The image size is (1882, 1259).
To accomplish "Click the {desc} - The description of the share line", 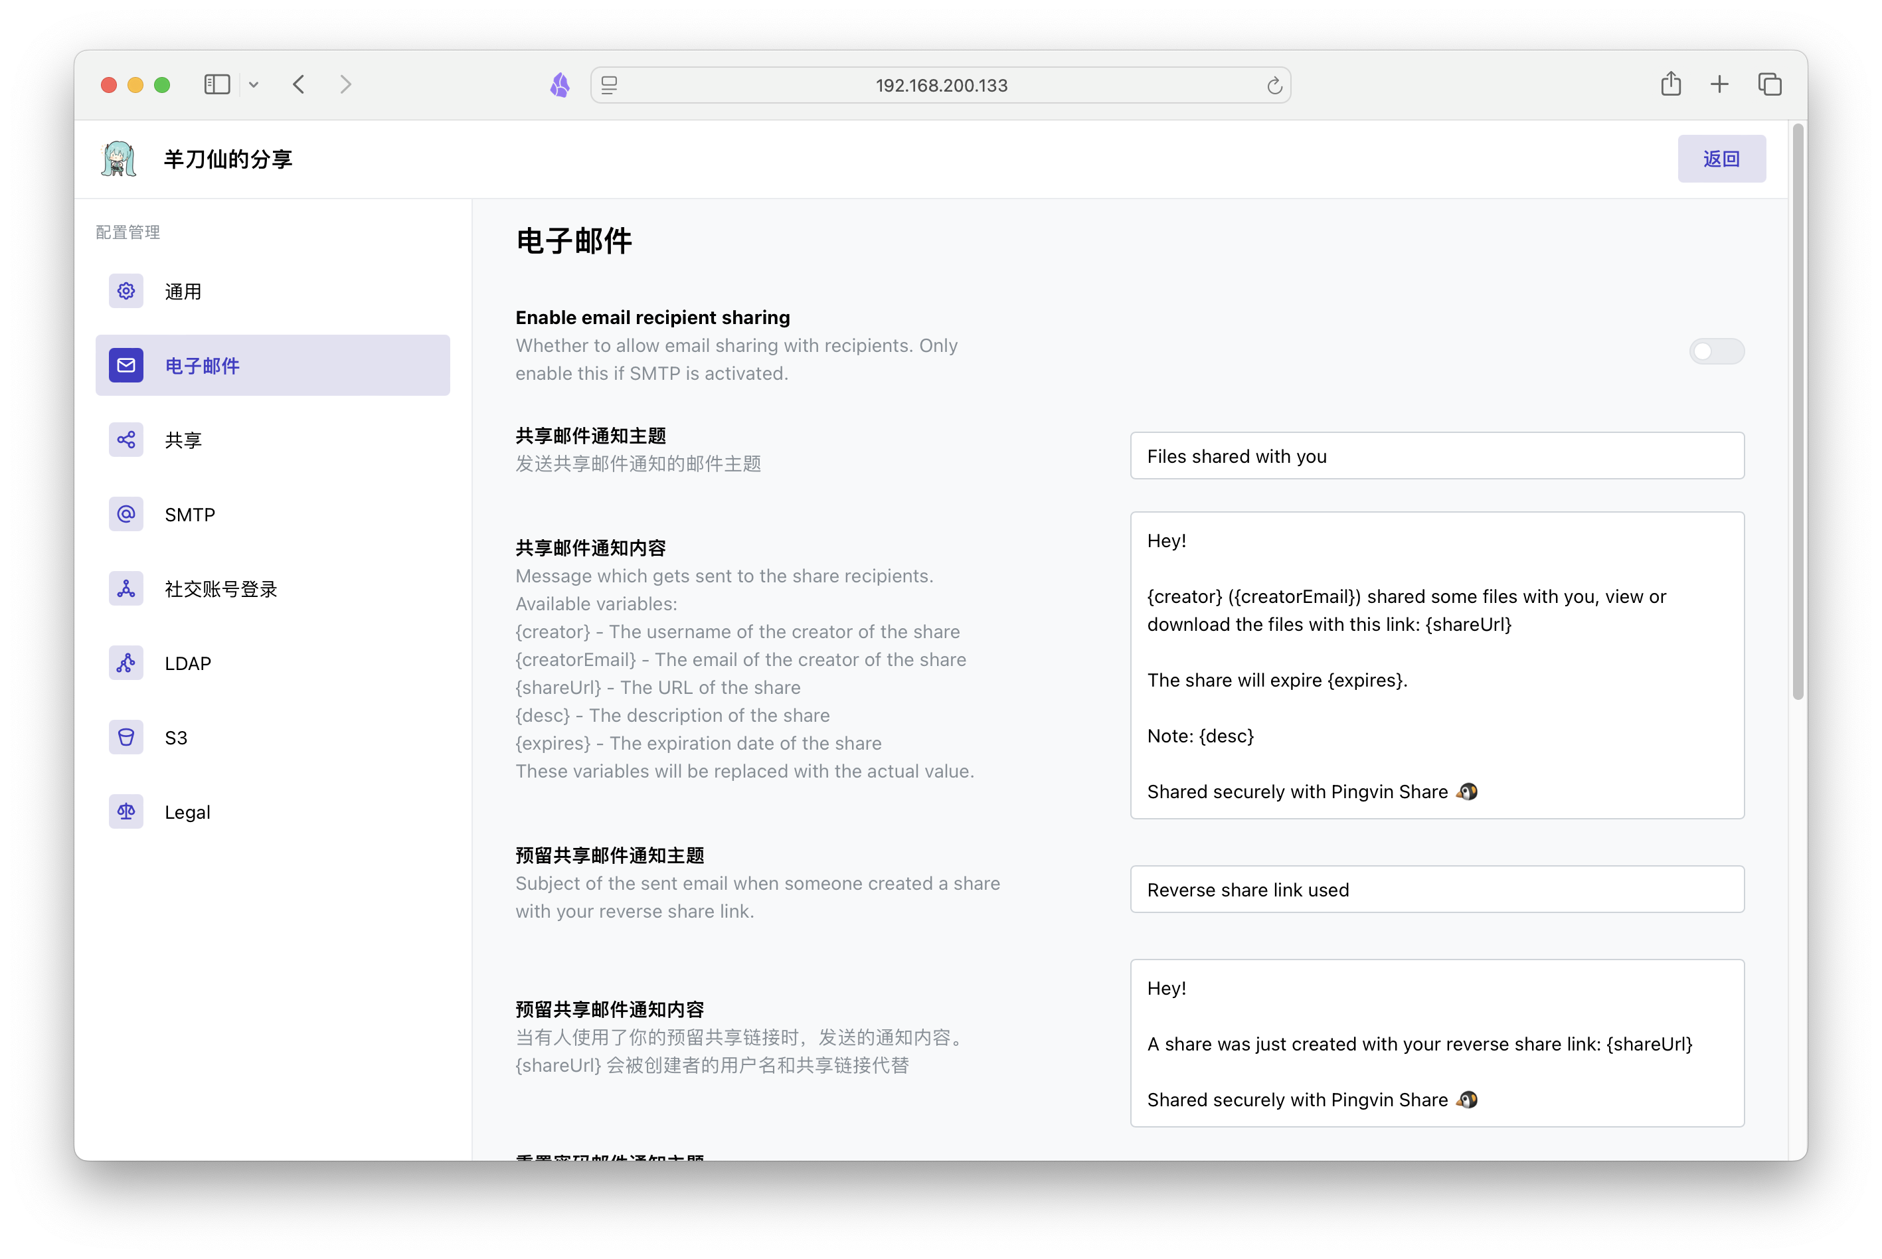I will click(x=673, y=715).
